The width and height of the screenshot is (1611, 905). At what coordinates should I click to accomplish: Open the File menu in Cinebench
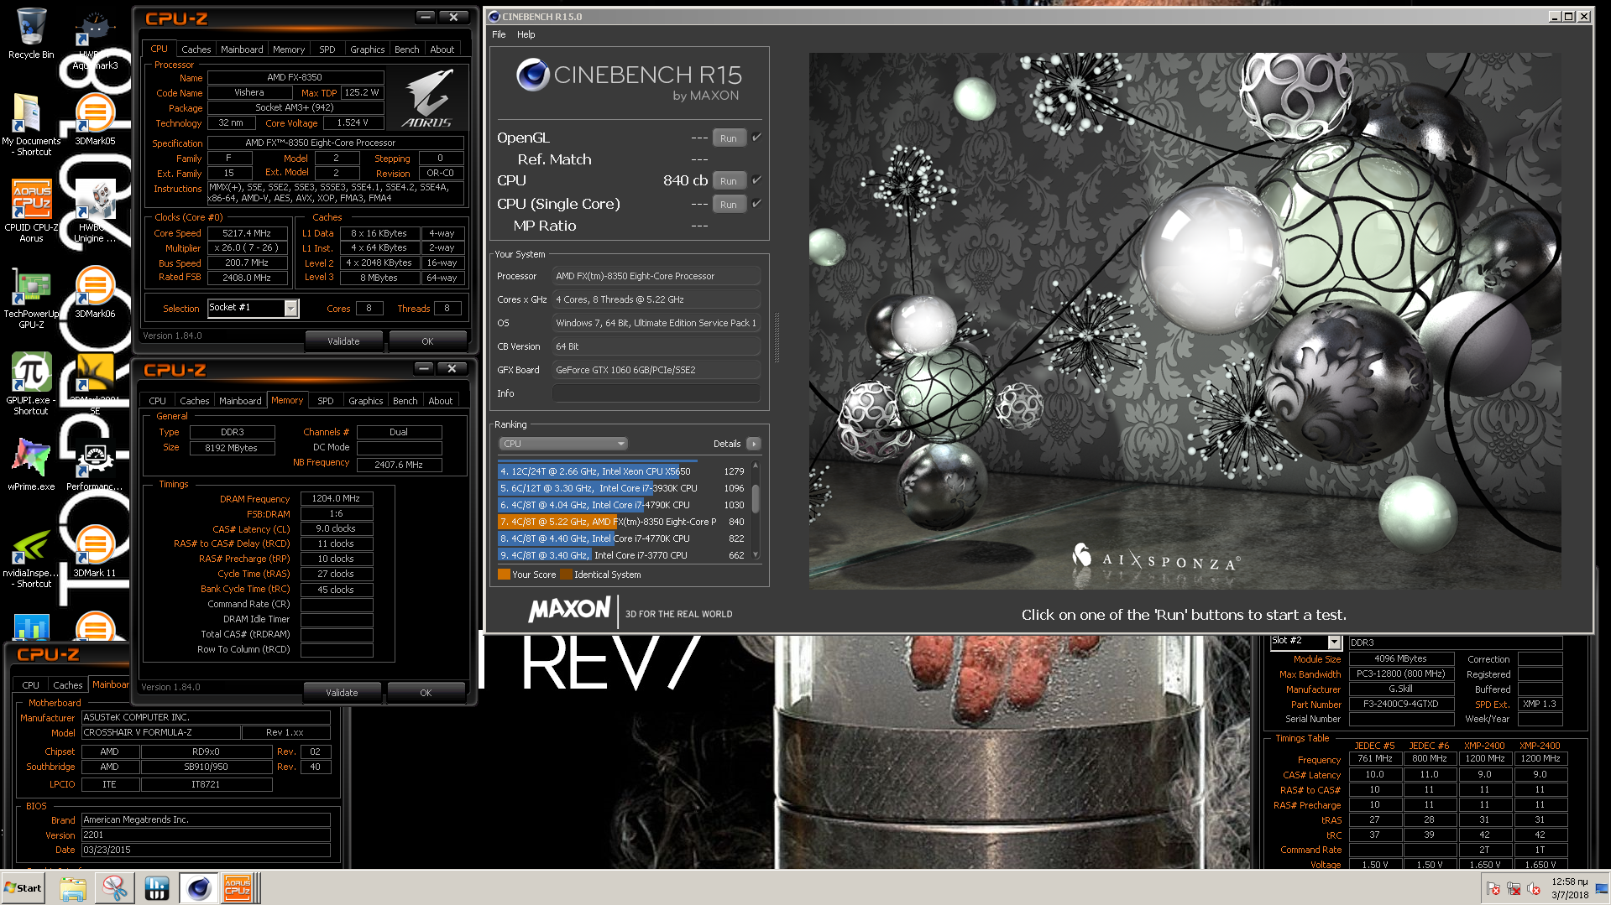click(499, 34)
